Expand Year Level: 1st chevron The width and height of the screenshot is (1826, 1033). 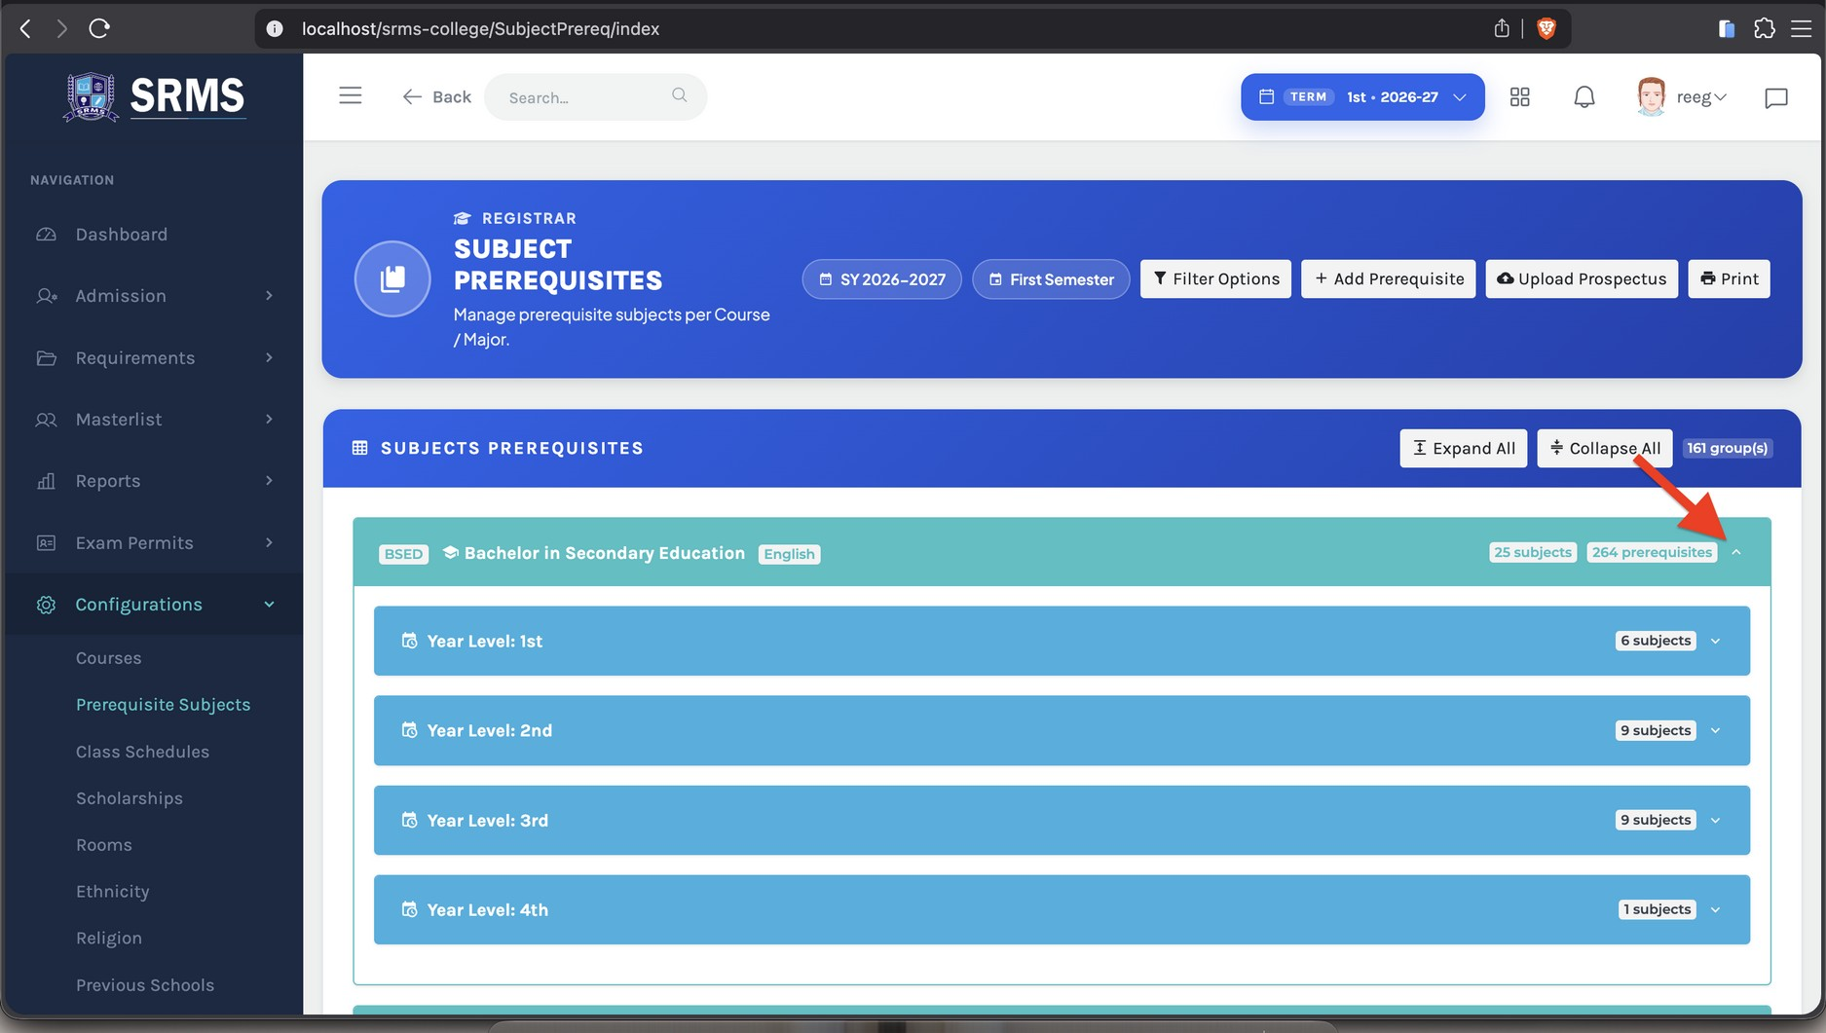[1715, 641]
